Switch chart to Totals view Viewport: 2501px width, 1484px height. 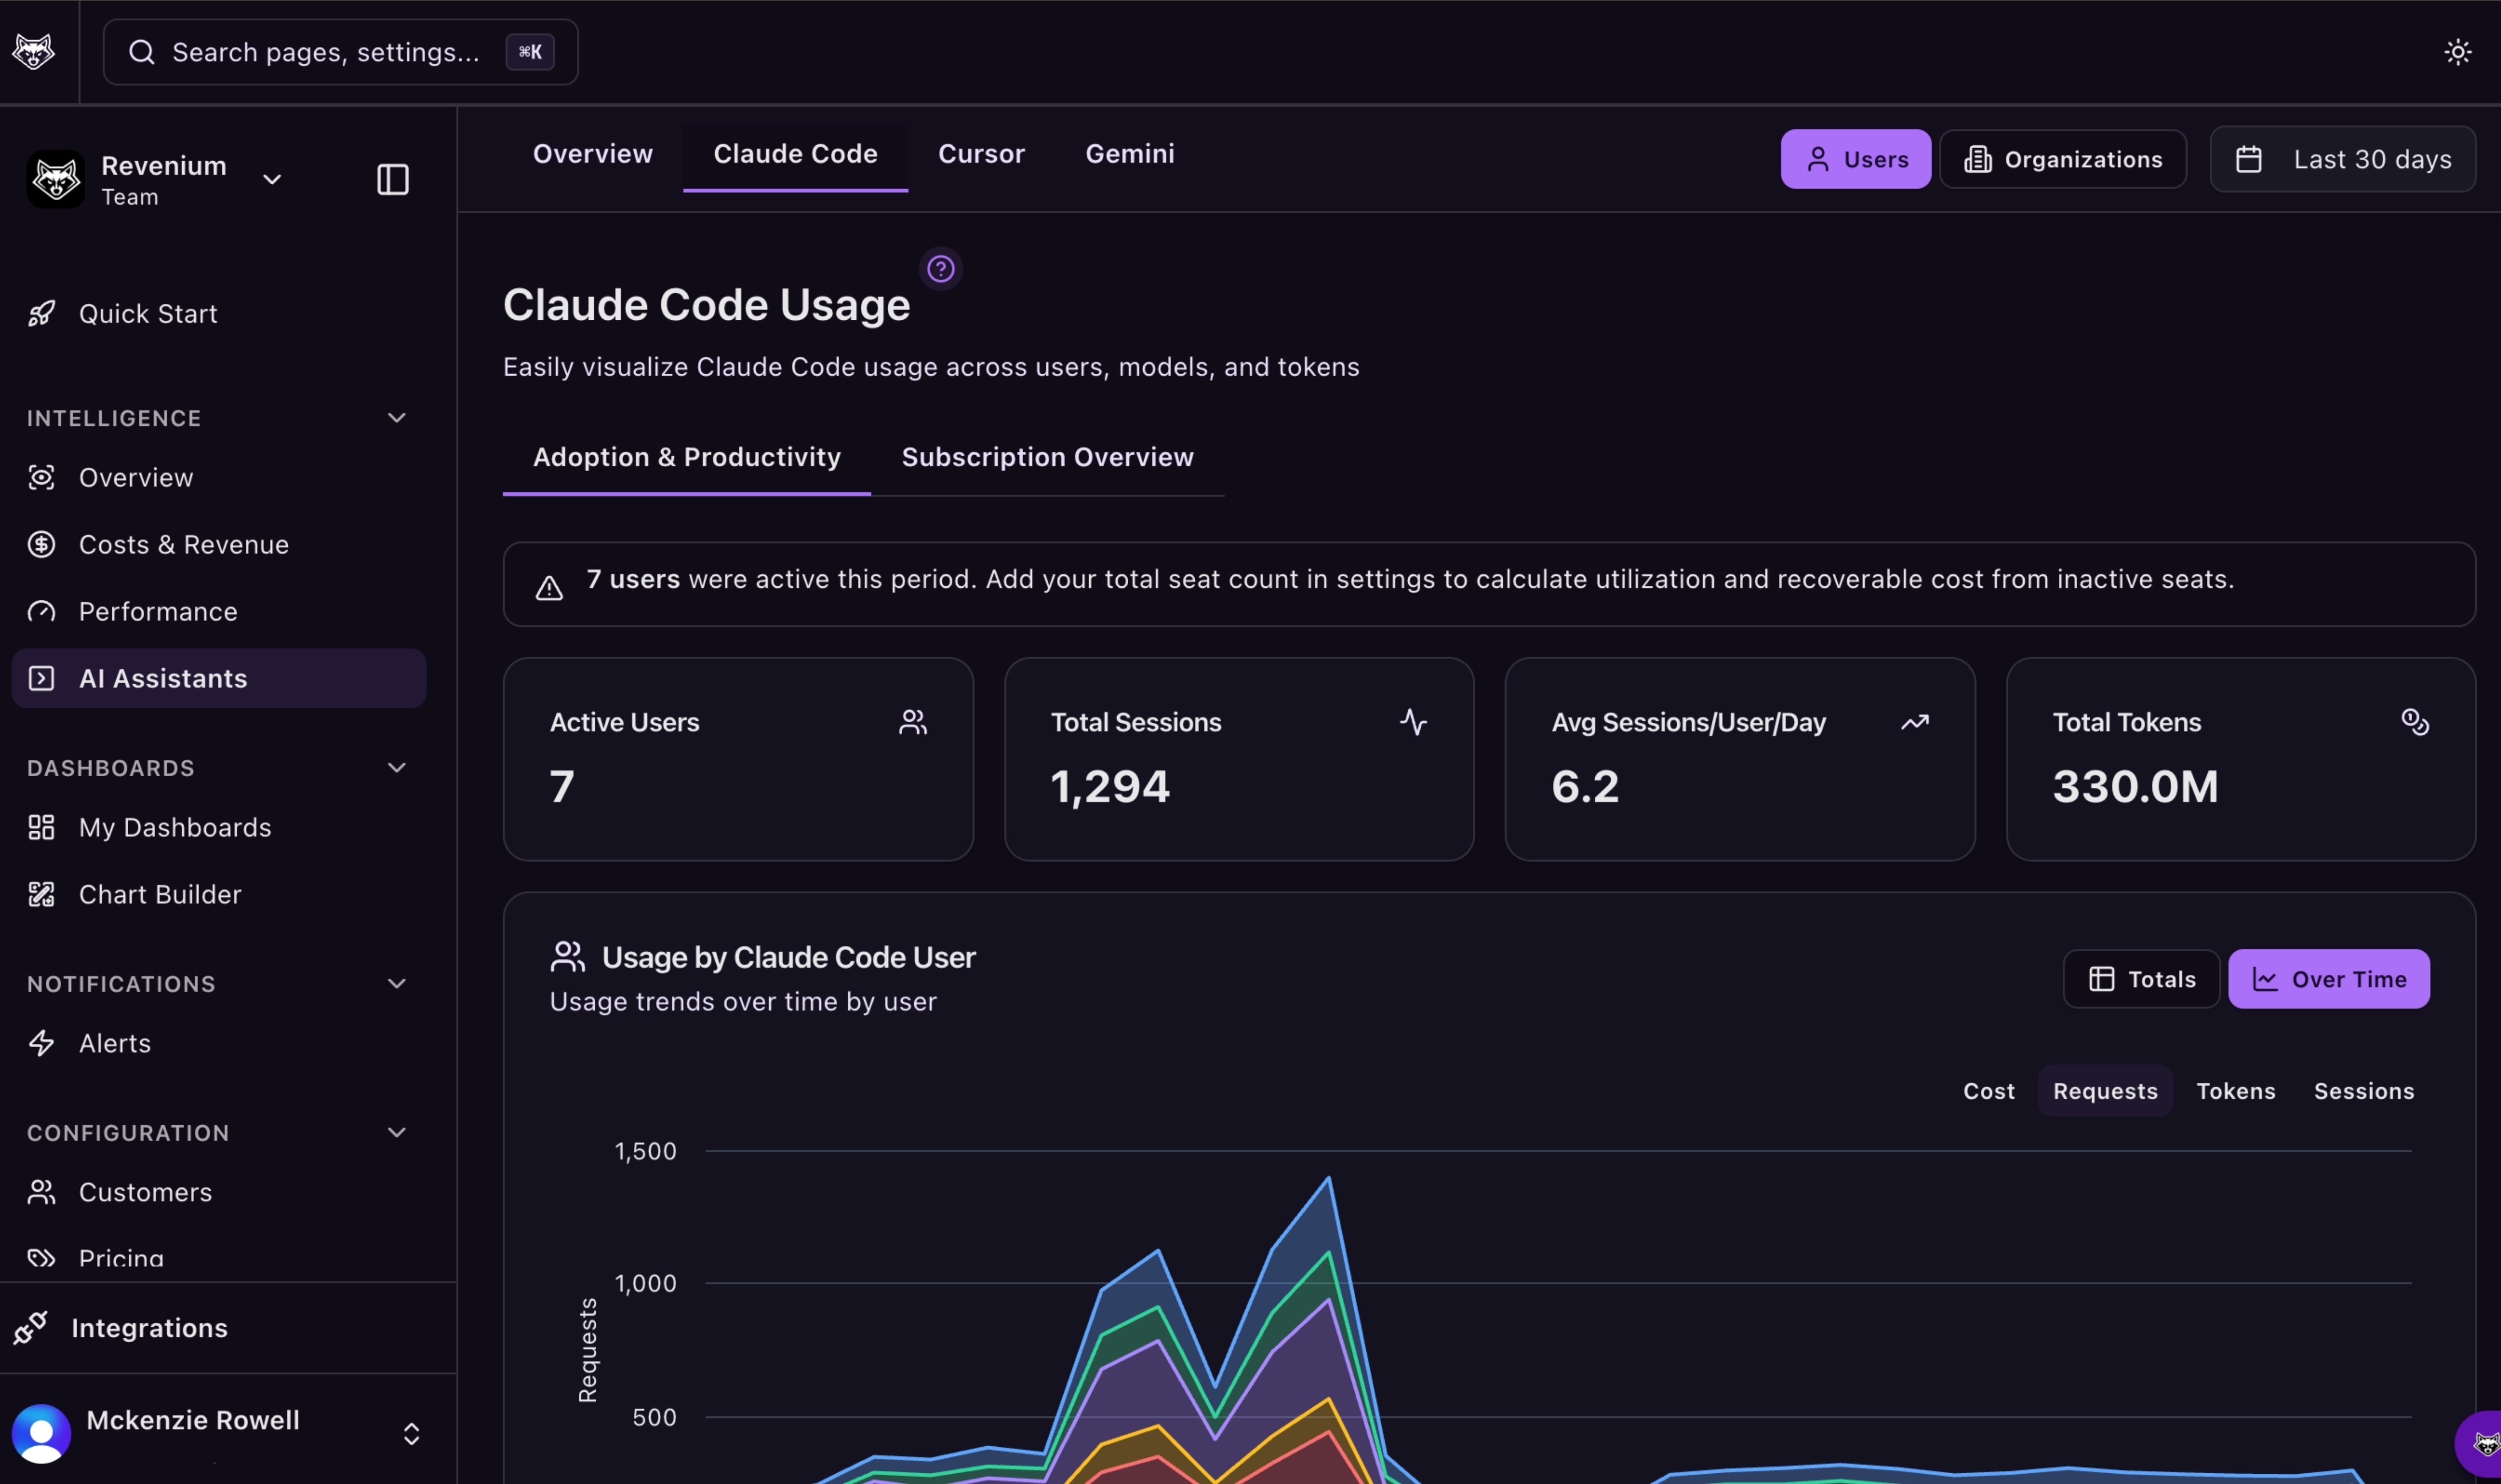pos(2141,979)
